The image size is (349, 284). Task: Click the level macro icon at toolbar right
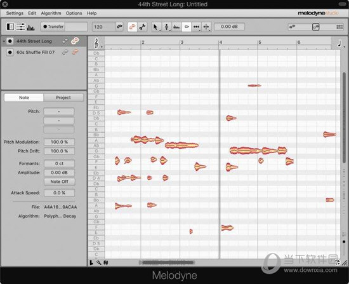[339, 27]
